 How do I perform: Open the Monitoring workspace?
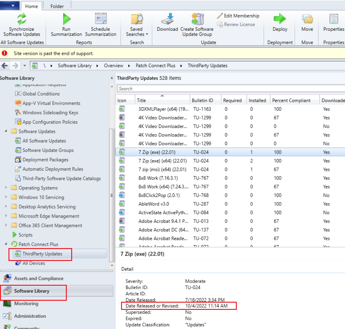coord(27,304)
